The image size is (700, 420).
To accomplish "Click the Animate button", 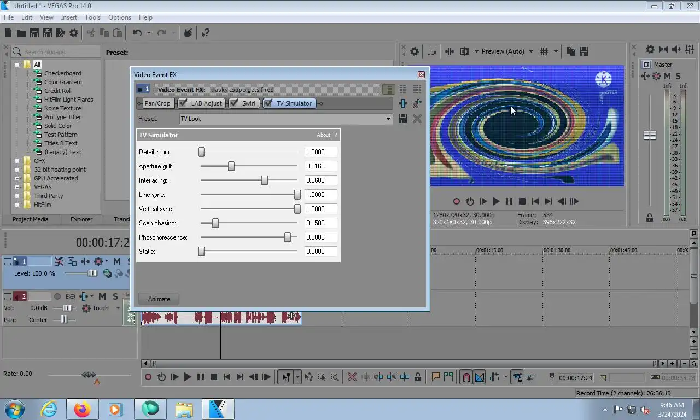I will [159, 299].
